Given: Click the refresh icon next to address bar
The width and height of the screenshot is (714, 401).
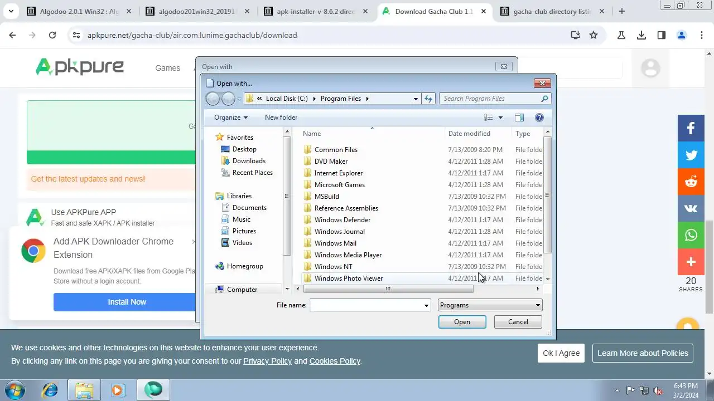Looking at the screenshot, I should 428,99.
